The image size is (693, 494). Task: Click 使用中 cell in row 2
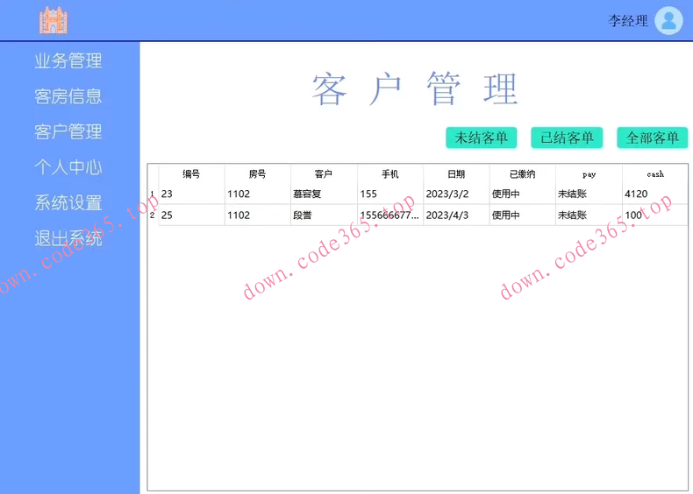[x=523, y=215]
